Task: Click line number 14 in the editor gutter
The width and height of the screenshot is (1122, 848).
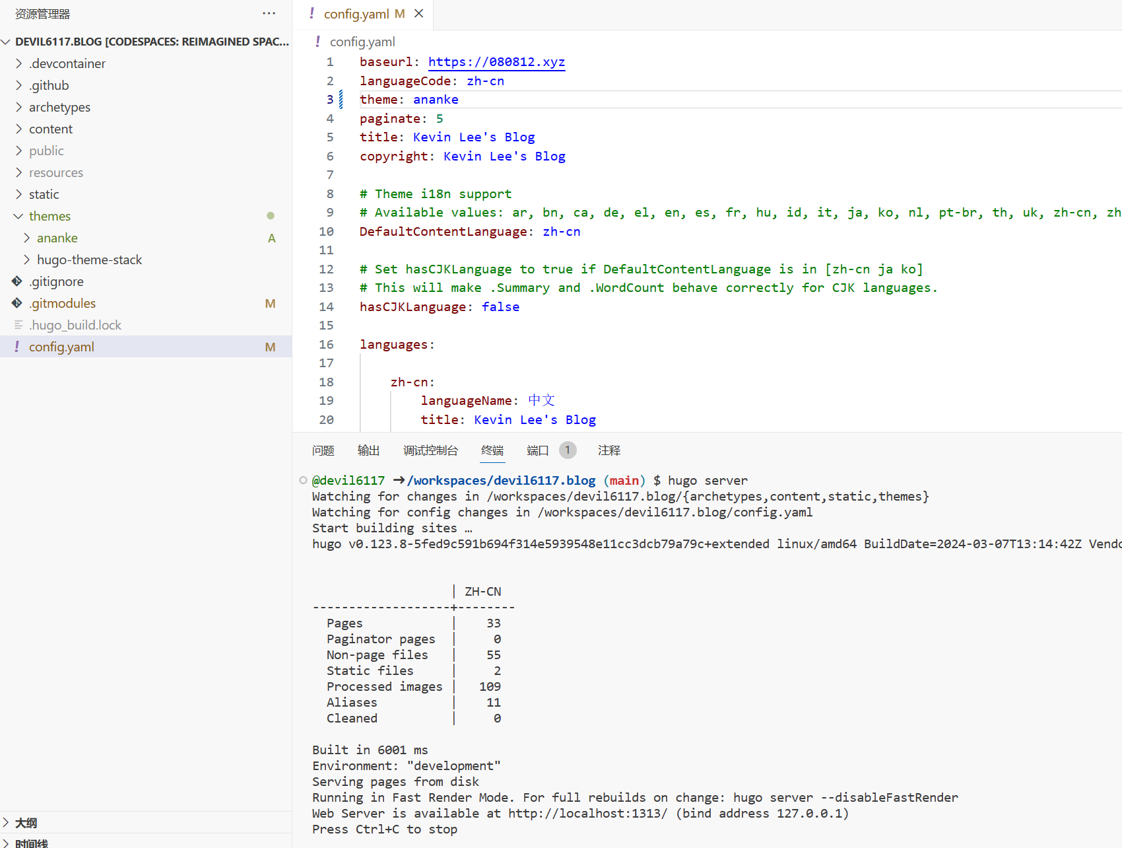Action: (x=327, y=307)
